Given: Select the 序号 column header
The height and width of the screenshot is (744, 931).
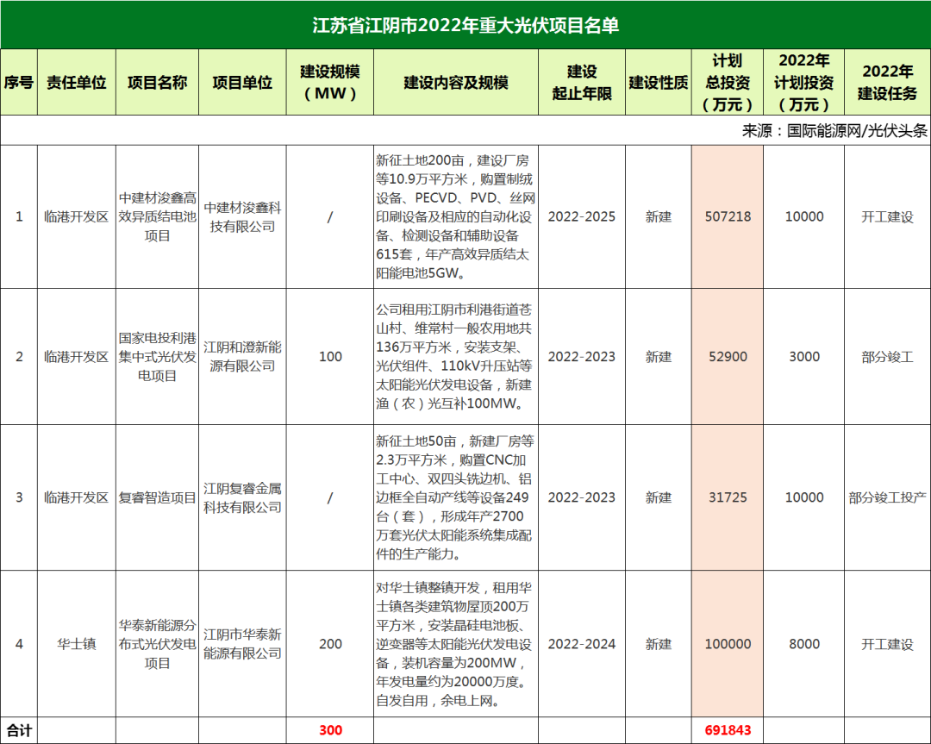Looking at the screenshot, I should [x=19, y=82].
